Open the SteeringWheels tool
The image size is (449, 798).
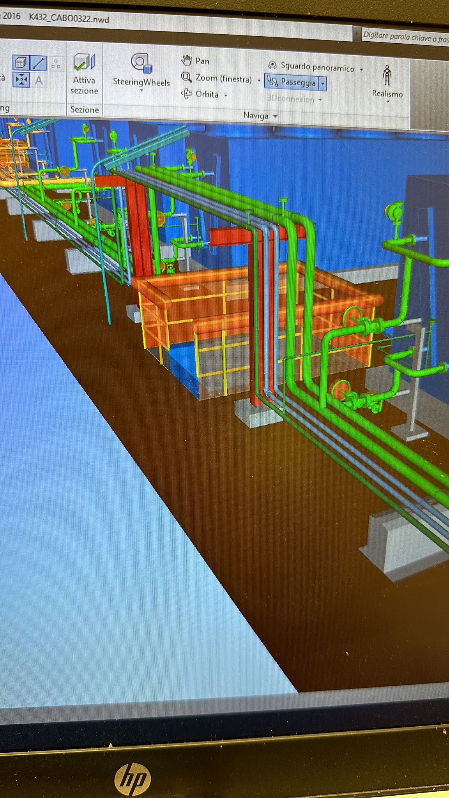click(141, 64)
